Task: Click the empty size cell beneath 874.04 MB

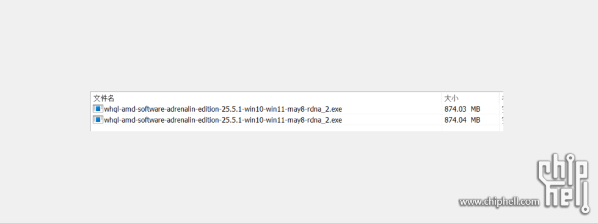Action: (470, 128)
